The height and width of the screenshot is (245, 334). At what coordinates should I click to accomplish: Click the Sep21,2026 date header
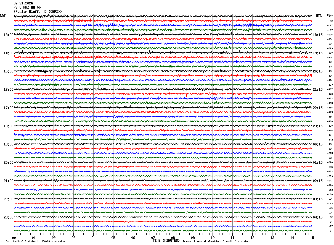23,3
